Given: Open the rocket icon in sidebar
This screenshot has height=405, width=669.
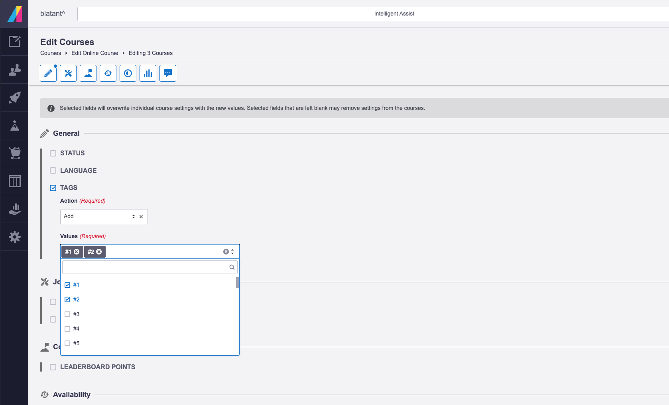Looking at the screenshot, I should tap(15, 98).
